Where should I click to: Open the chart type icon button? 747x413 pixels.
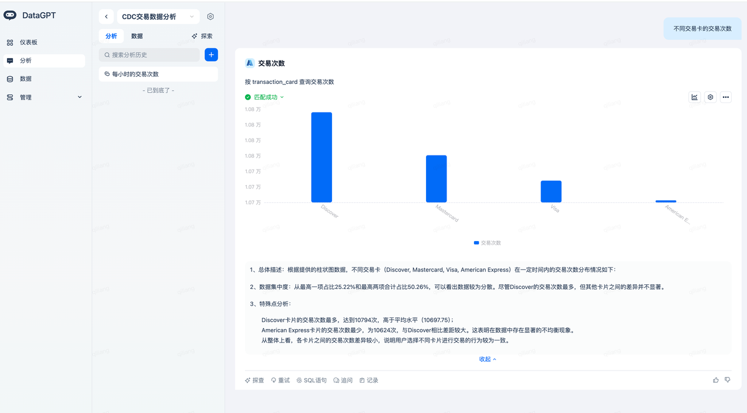(694, 97)
